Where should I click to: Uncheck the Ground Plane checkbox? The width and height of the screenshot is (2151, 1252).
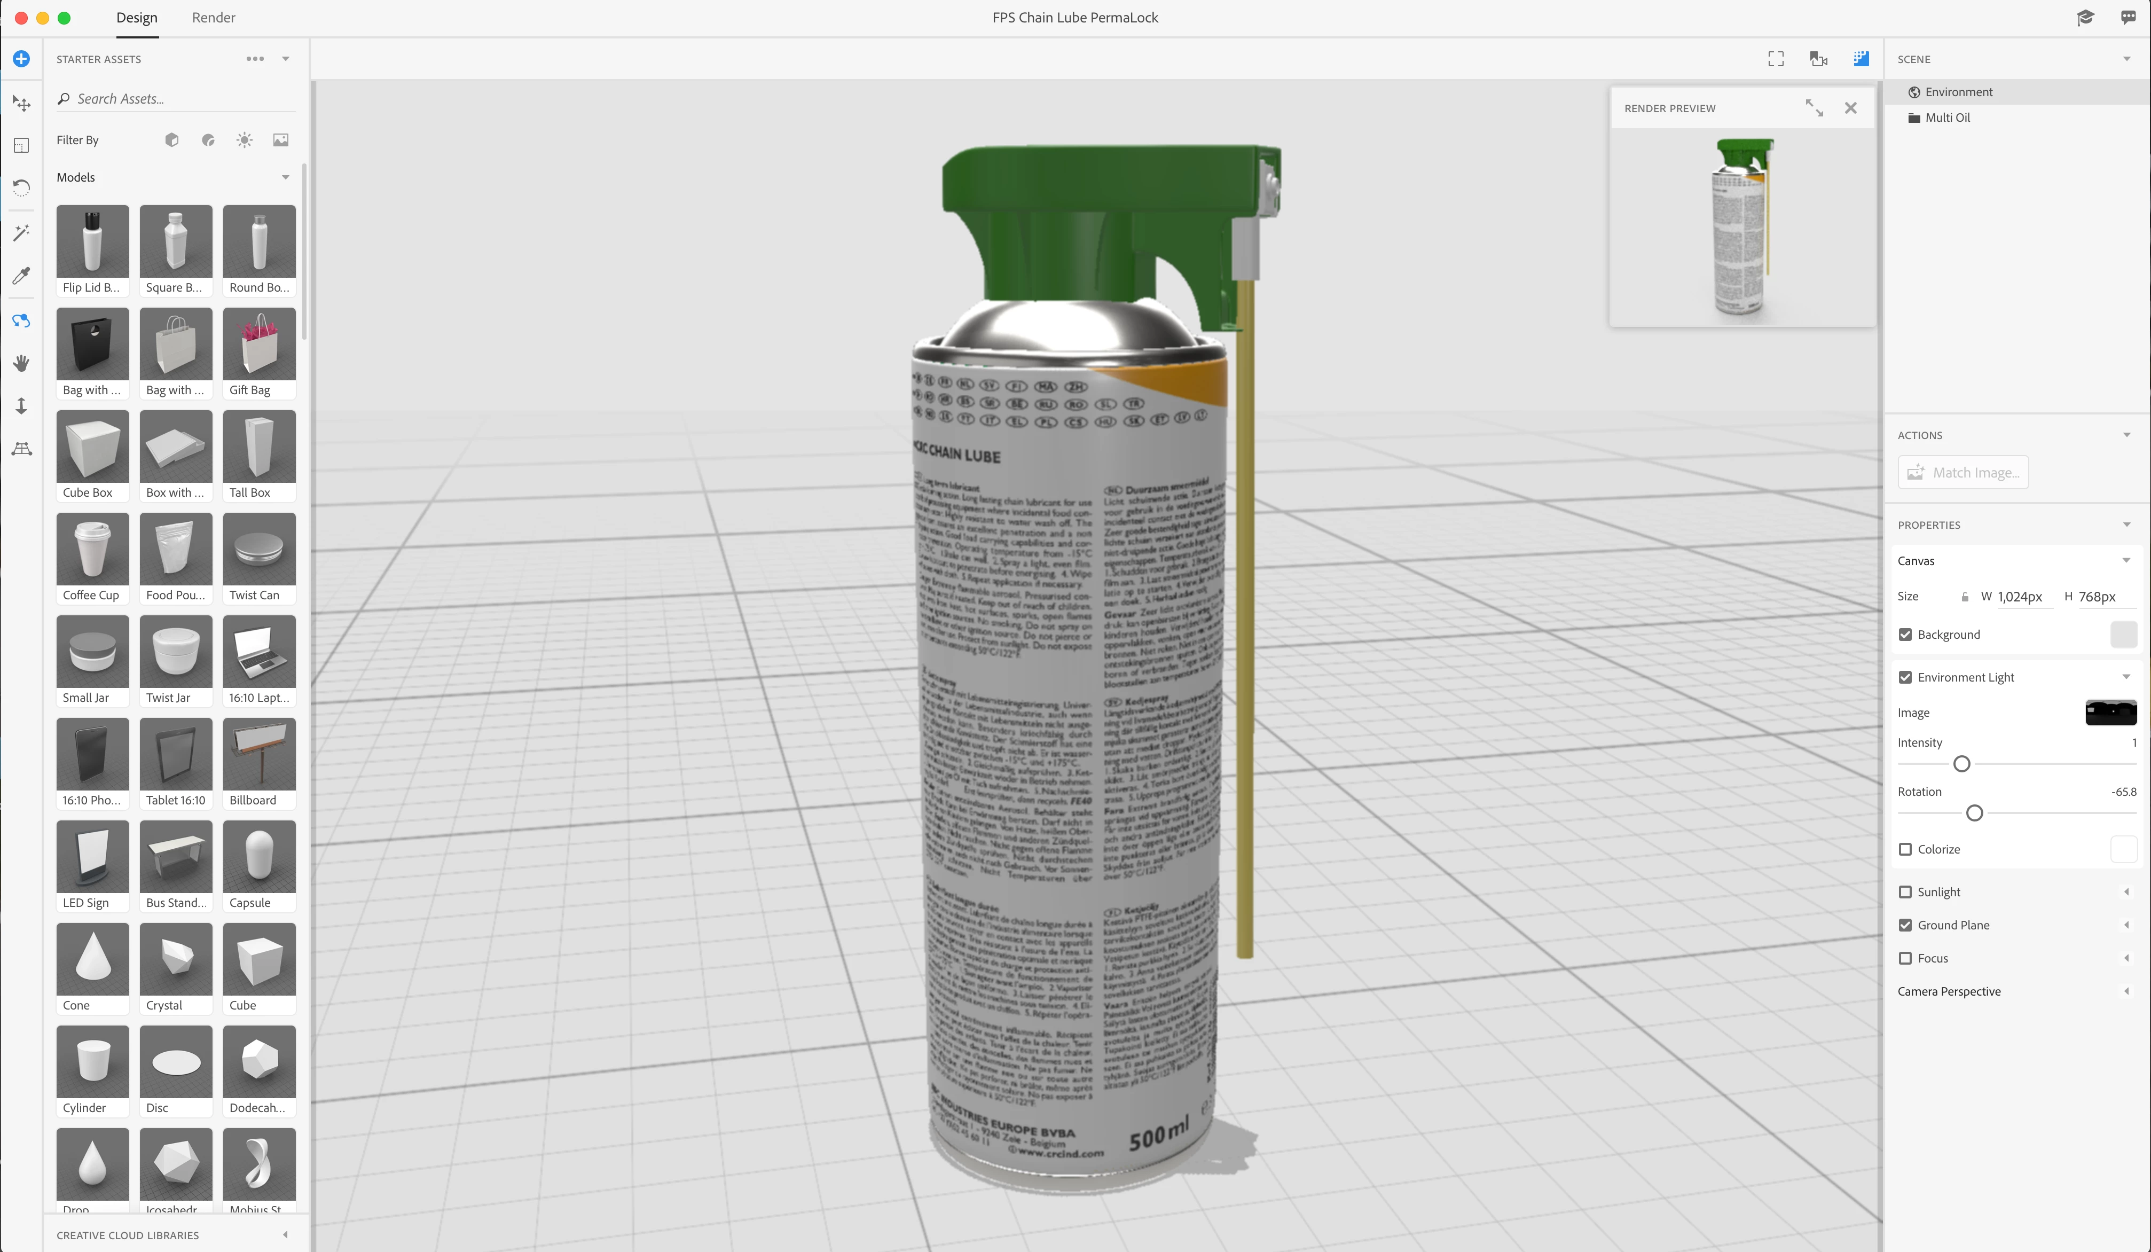[1905, 925]
